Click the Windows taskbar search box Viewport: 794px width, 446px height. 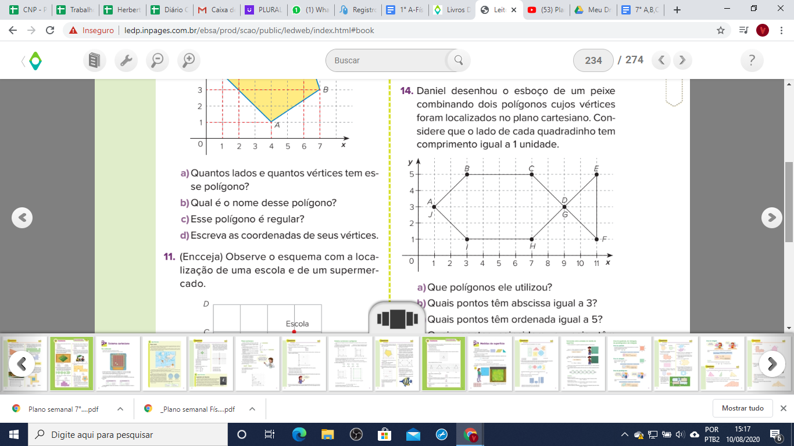click(127, 434)
